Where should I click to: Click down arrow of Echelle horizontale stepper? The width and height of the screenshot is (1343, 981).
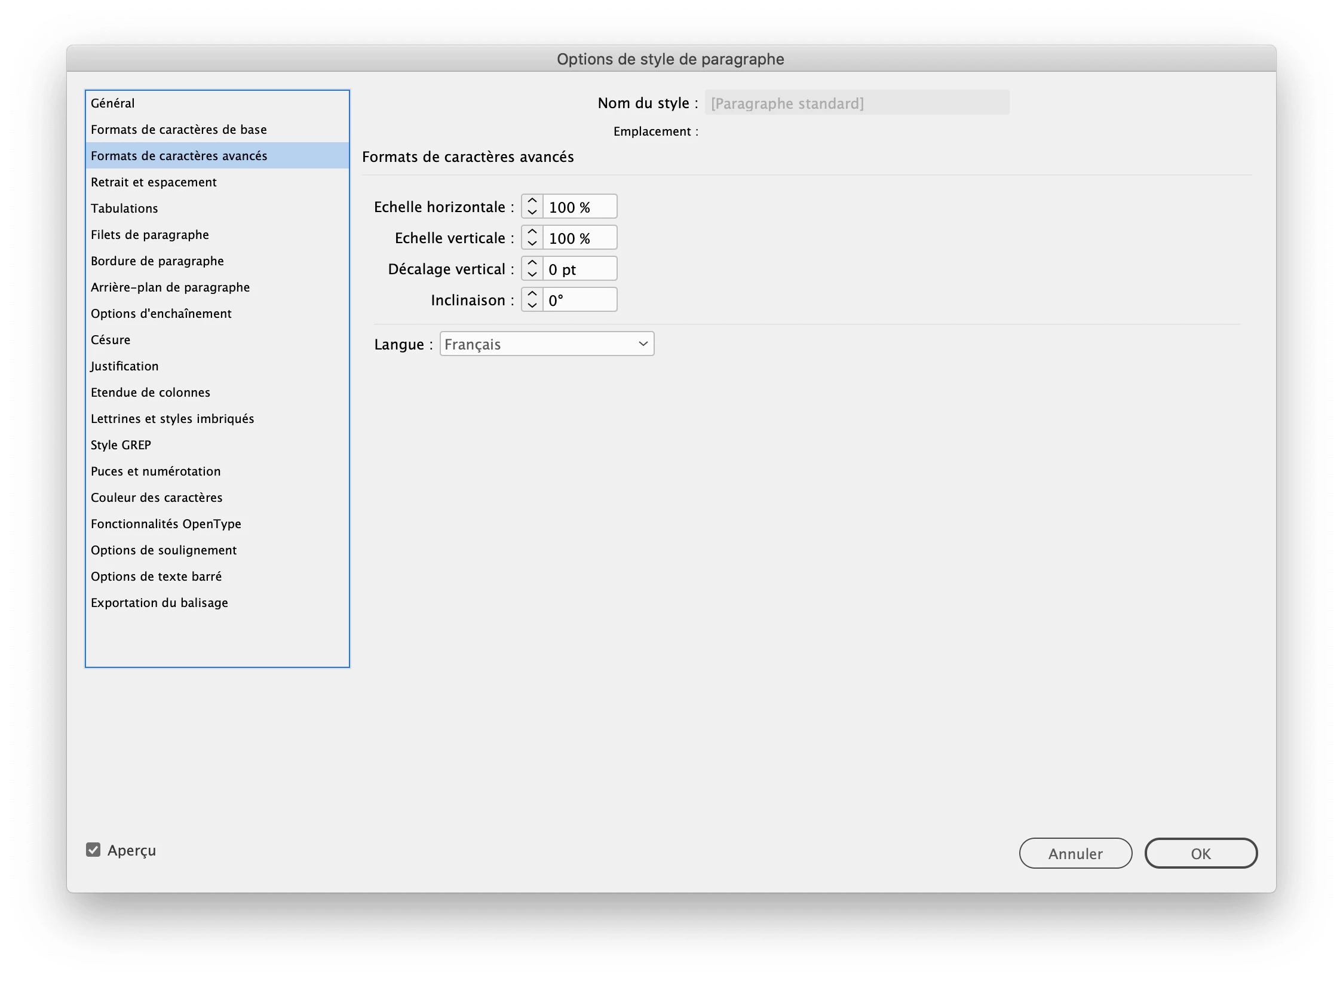point(532,213)
